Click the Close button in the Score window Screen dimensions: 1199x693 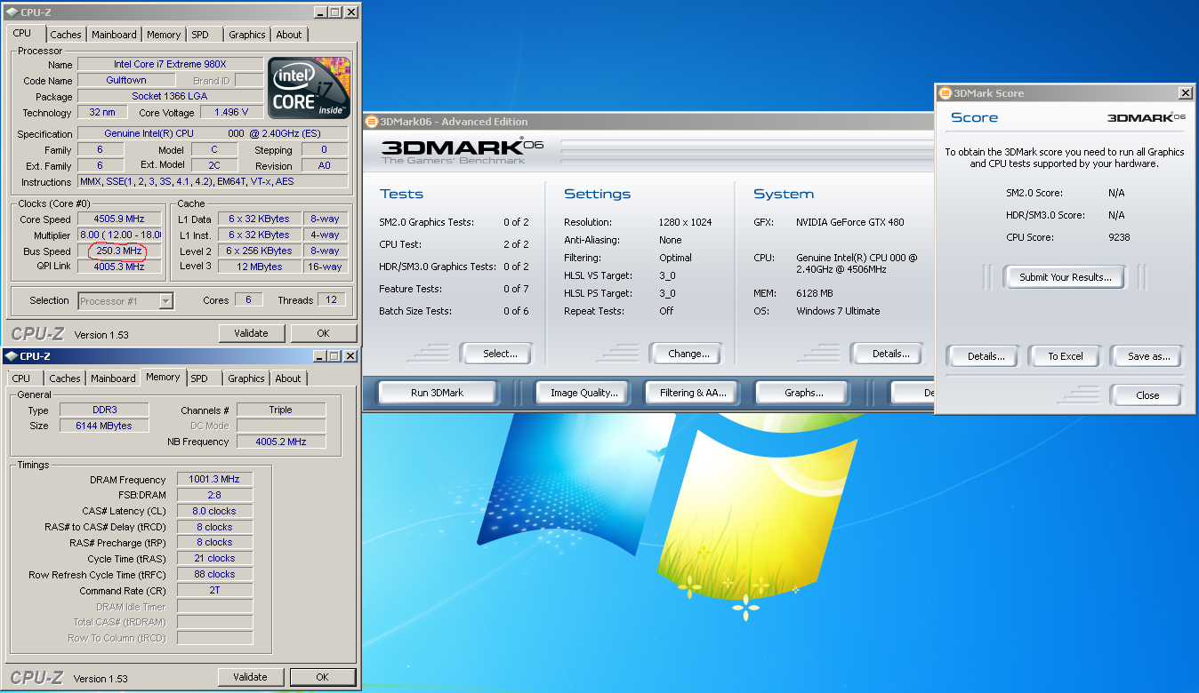(1147, 395)
